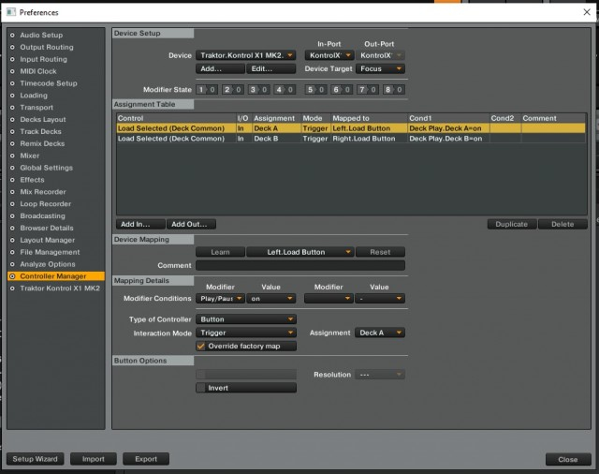Expand the Interaction Mode Trigger dropdown
This screenshot has height=474, width=599.
[246, 333]
